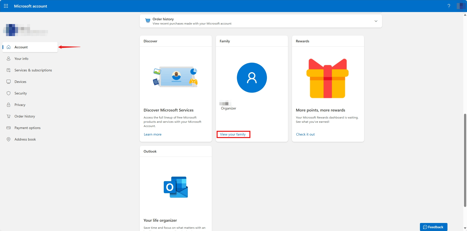Click the Services & subscriptions list icon
The width and height of the screenshot is (467, 231).
(9, 70)
